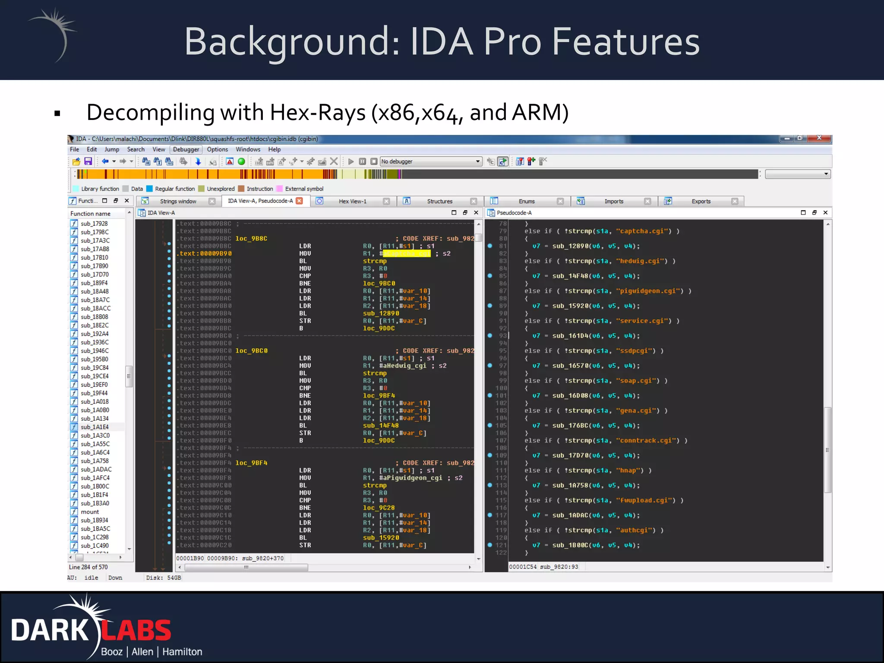
Task: Click the green circle toolbar icon
Action: coord(242,161)
